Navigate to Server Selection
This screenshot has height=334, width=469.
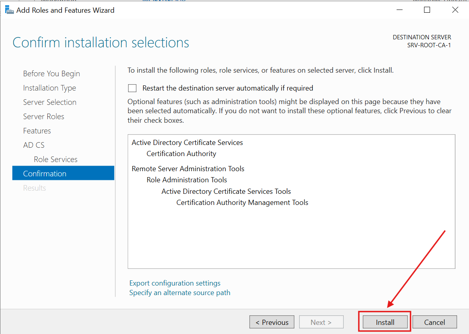pyautogui.click(x=49, y=102)
